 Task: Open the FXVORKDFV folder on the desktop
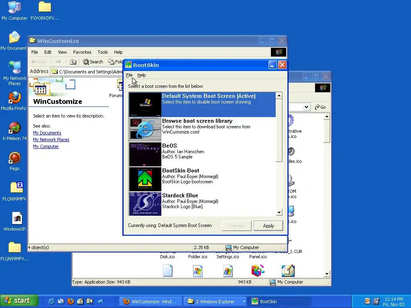click(45, 10)
